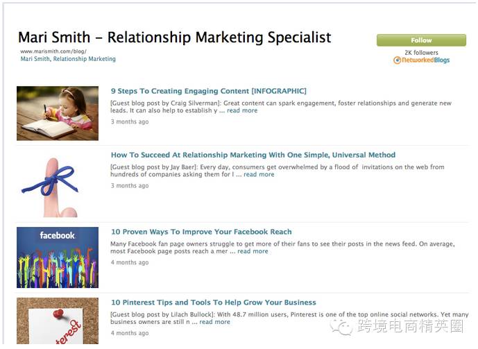This screenshot has height=349, width=478.
Task: Click 'read more' on Lilach Bullock post
Action: pos(214,322)
